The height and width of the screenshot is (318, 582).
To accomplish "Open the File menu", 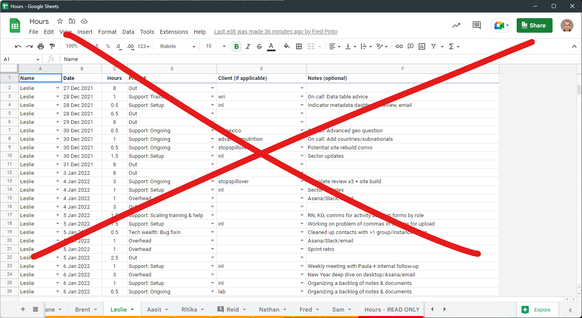I will [34, 32].
